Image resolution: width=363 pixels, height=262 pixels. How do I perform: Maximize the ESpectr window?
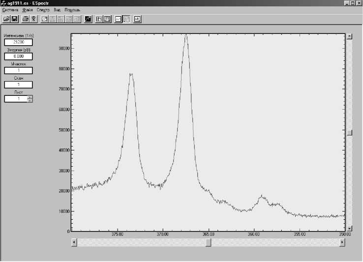[x=352, y=3]
